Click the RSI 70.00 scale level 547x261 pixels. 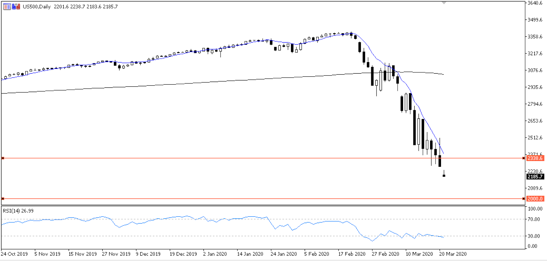[x=534, y=219]
